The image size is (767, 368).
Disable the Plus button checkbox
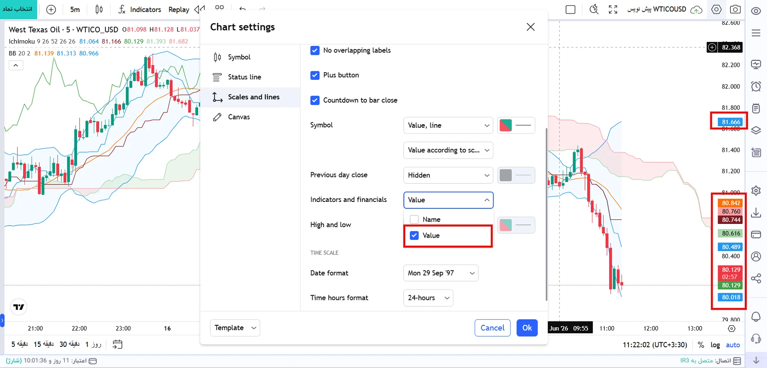coord(315,75)
